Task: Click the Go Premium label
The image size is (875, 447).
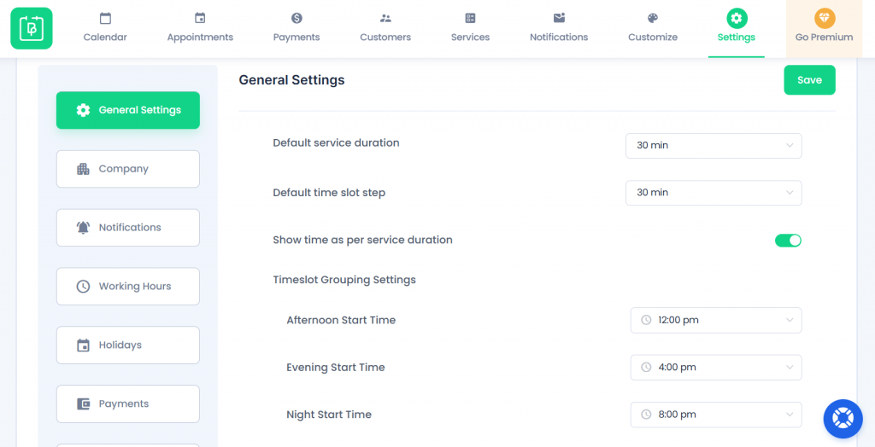Action: [825, 38]
